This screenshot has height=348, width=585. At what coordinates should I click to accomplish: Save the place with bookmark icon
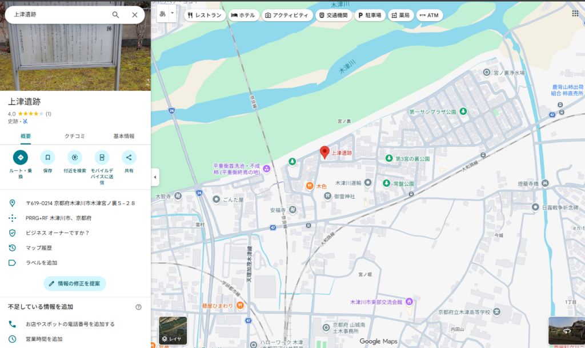point(47,157)
